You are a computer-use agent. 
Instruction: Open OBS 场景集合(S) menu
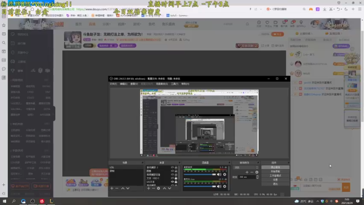pyautogui.click(x=162, y=84)
